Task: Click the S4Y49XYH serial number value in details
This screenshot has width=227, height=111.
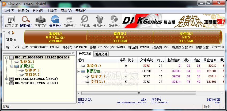Action: point(213,100)
